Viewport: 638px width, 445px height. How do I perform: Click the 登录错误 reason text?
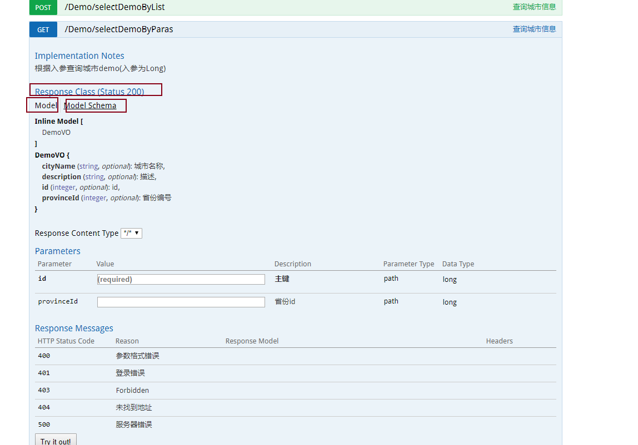(x=130, y=373)
